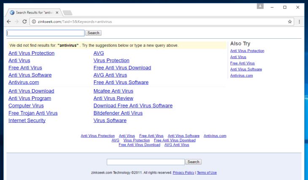
Task: Focus the bottom search text box
Action: [x=146, y=162]
